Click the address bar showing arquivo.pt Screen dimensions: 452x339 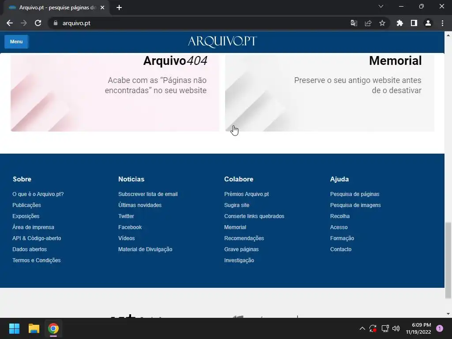(199, 23)
